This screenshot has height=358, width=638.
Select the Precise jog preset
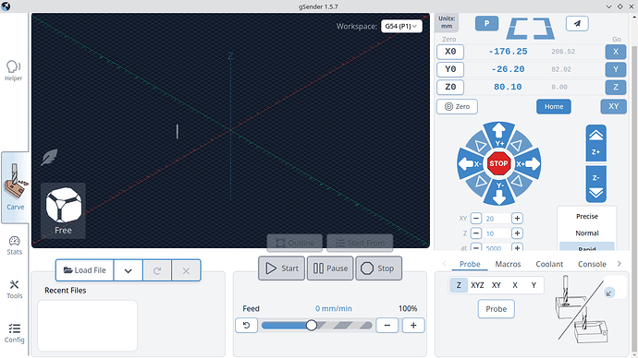[x=587, y=216]
